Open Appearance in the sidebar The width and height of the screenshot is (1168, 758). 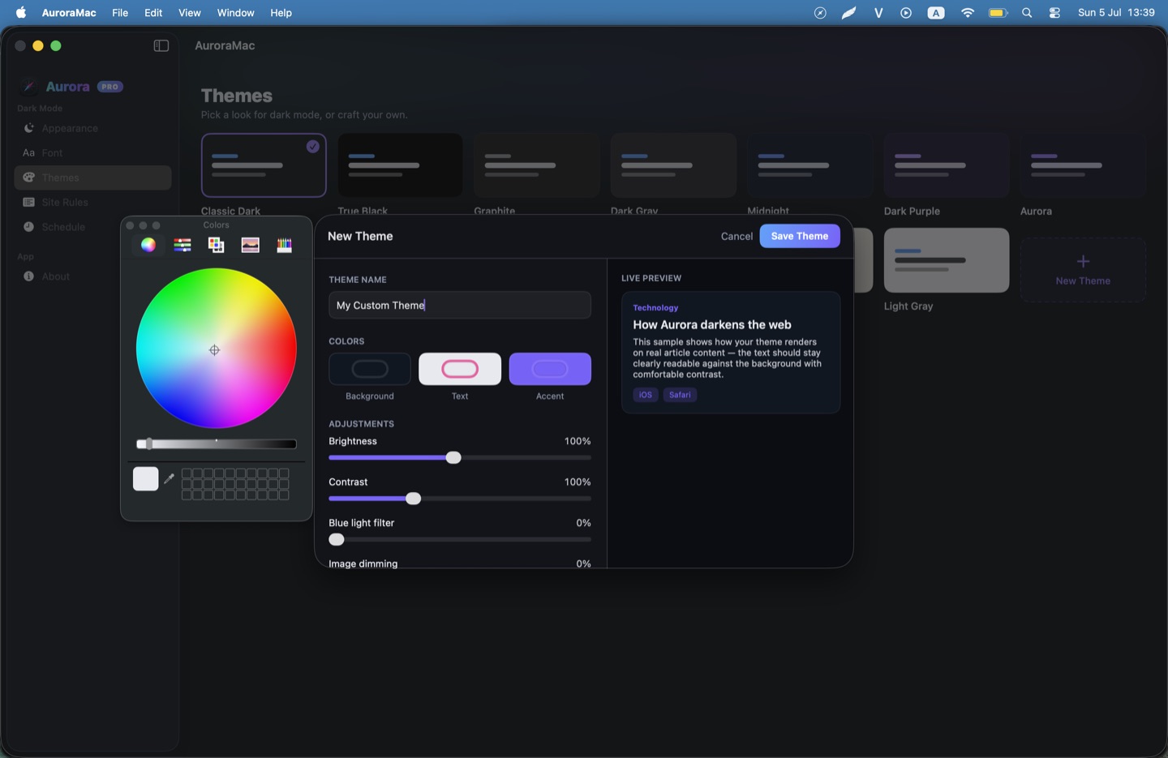[92, 128]
